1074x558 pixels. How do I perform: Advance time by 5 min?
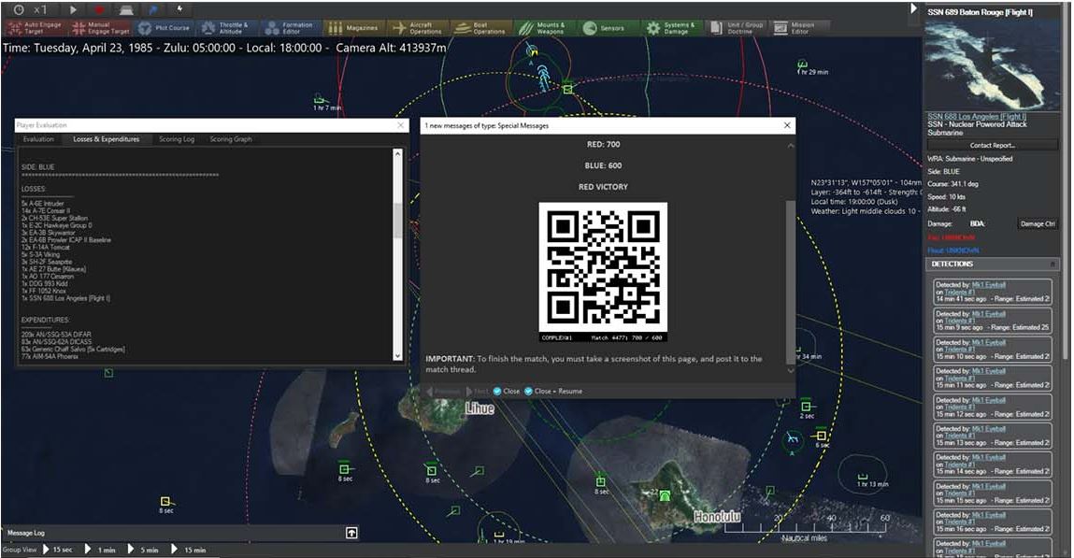click(144, 550)
